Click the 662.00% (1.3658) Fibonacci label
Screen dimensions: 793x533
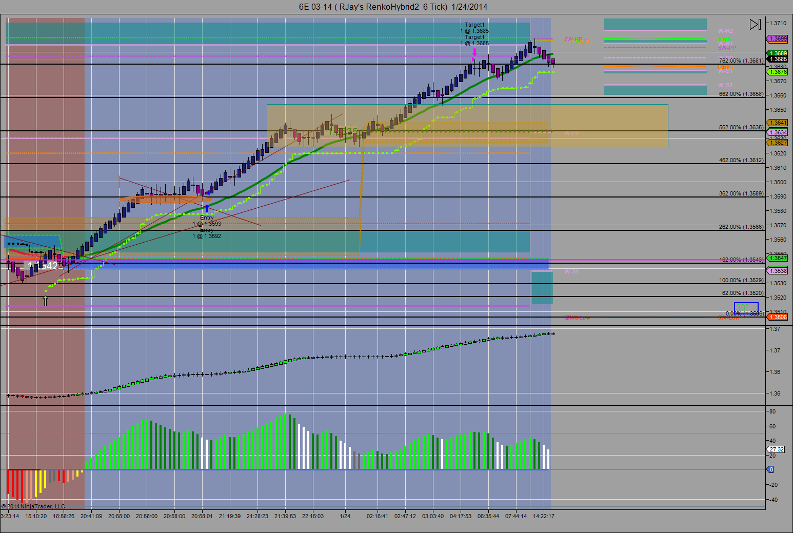pos(741,94)
